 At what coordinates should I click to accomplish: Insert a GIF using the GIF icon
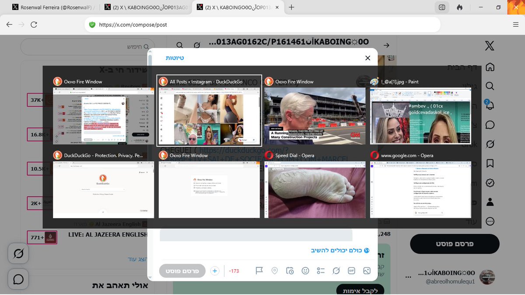(351, 271)
